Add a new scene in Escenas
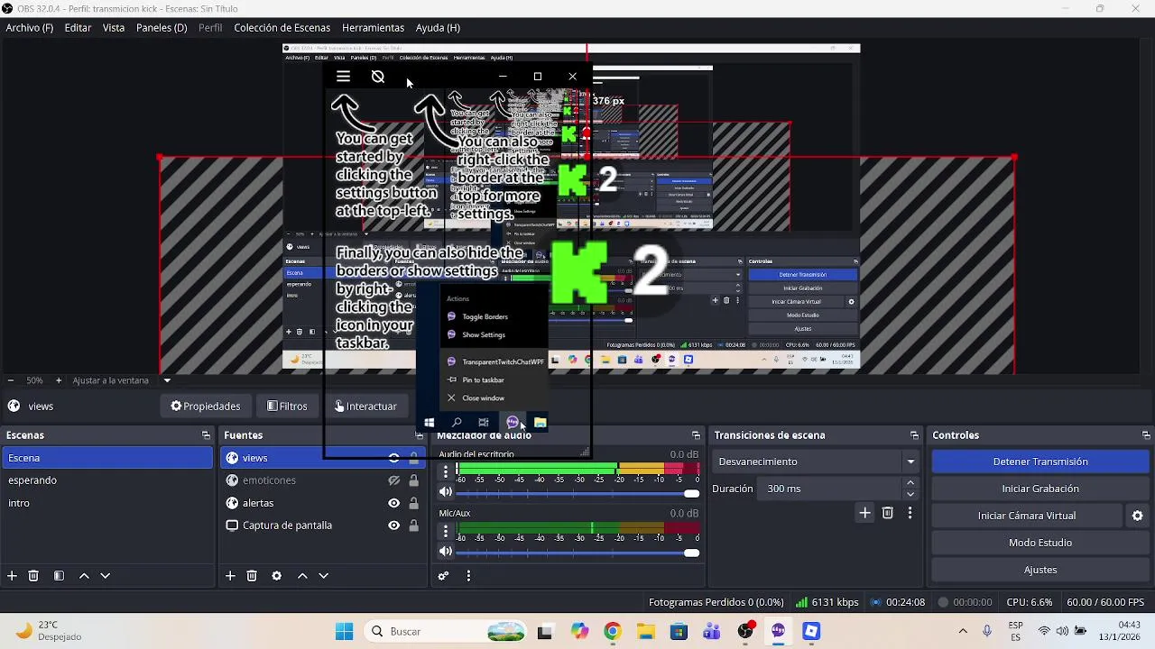This screenshot has height=649, width=1155. click(x=12, y=576)
